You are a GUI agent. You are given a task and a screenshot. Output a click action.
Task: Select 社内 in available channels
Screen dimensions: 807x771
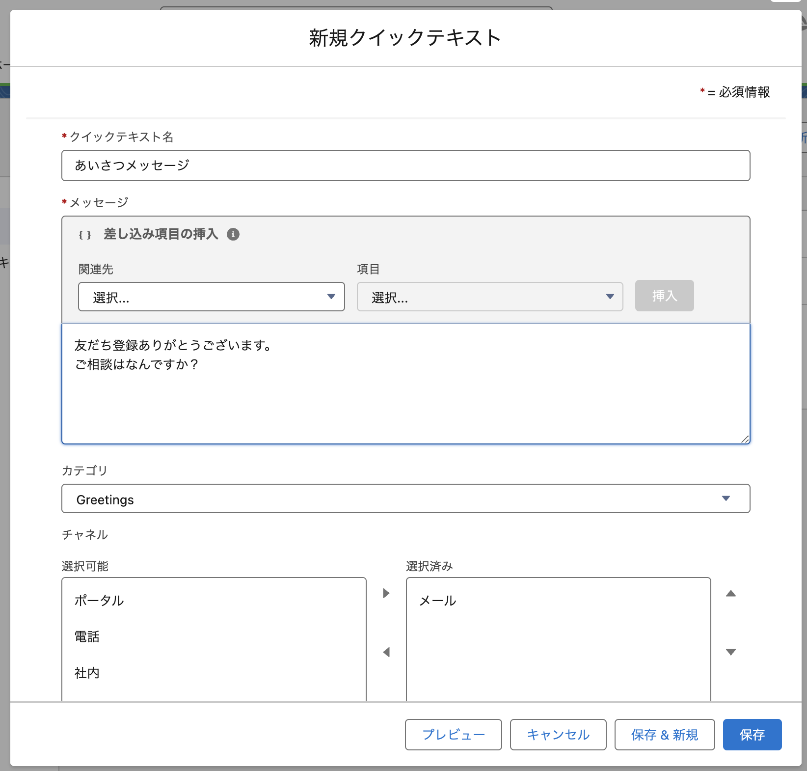tap(87, 673)
